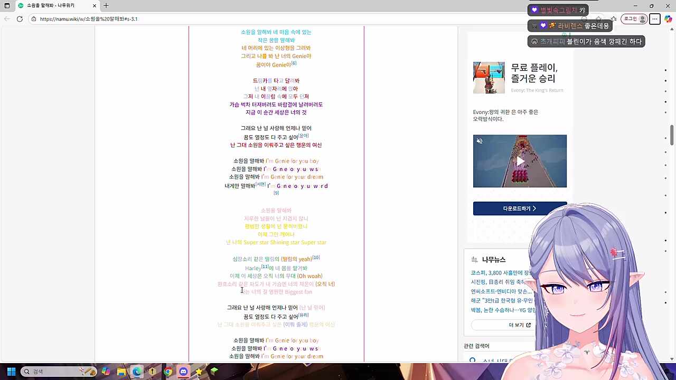The height and width of the screenshot is (380, 676).
Task: Open a new browser tab
Action: [106, 6]
